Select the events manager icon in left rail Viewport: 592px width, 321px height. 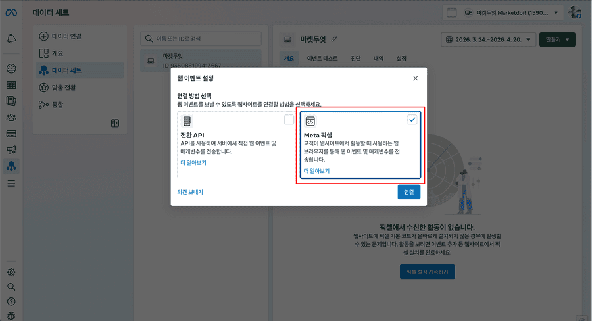(11, 166)
